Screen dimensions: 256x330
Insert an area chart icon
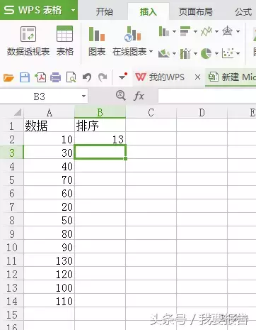[164, 53]
